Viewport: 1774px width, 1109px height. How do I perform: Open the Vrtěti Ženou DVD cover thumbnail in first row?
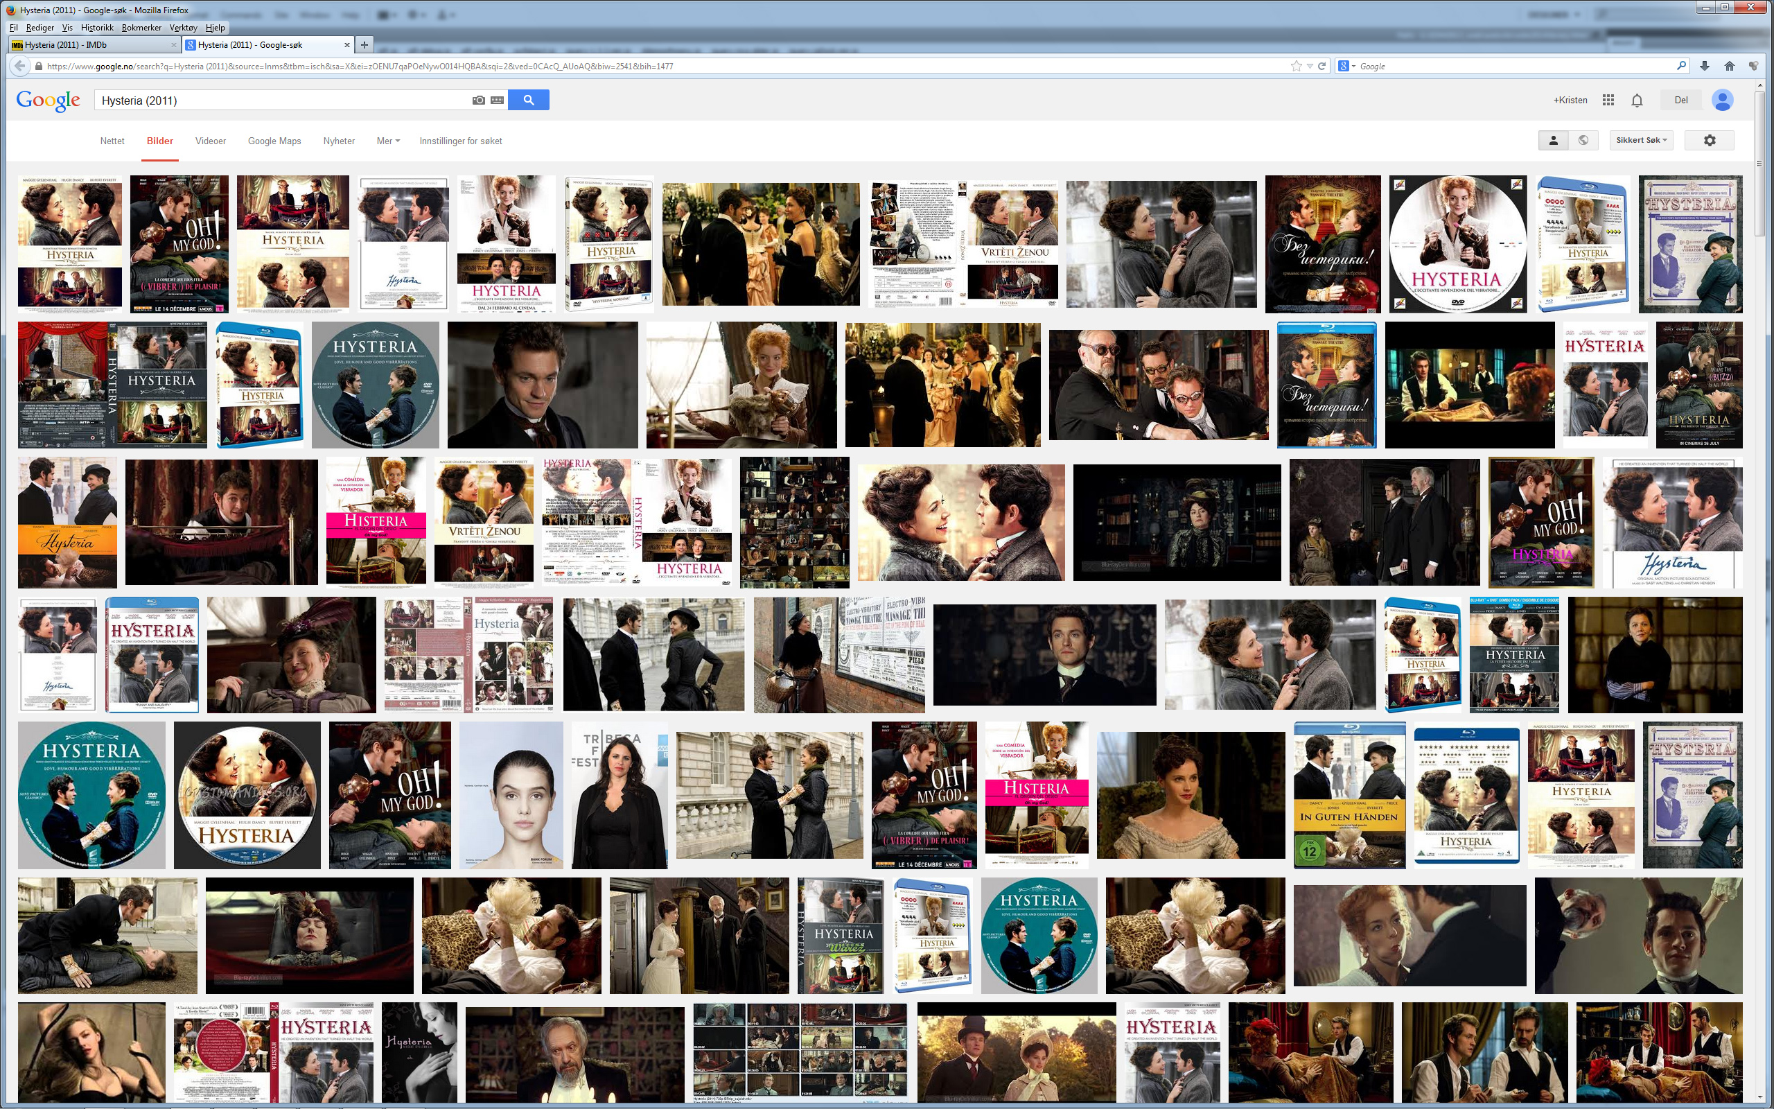coord(963,243)
